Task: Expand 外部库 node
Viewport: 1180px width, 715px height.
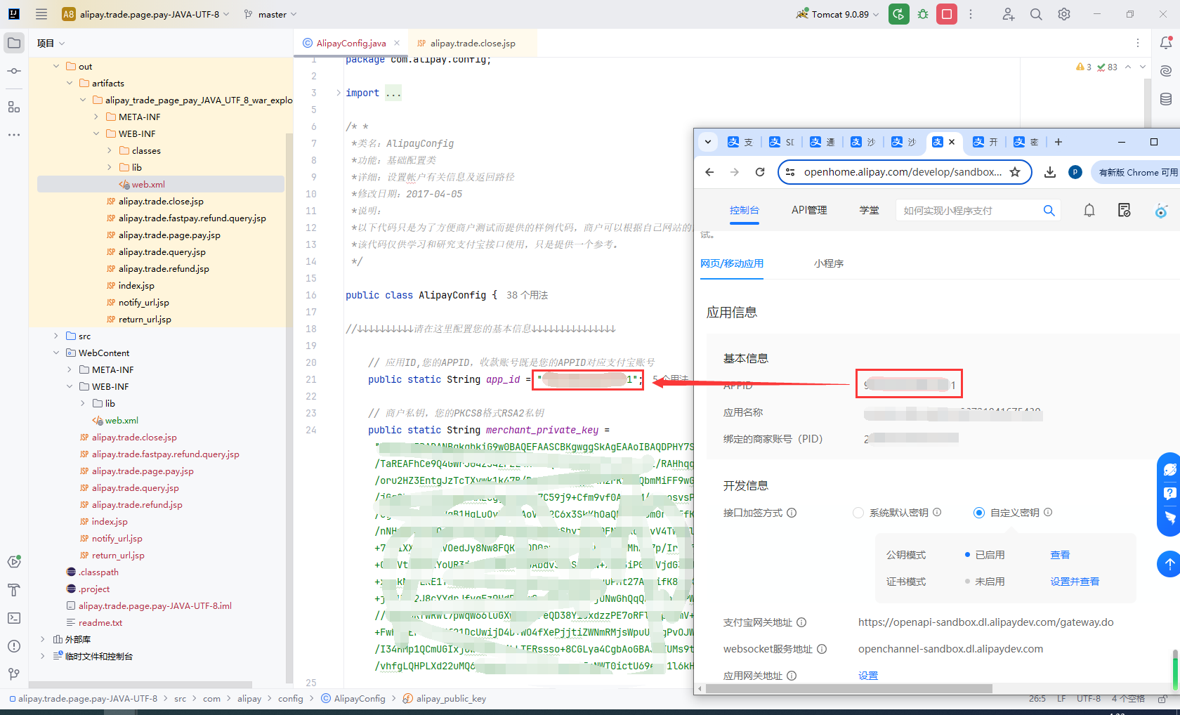Action: 43,639
